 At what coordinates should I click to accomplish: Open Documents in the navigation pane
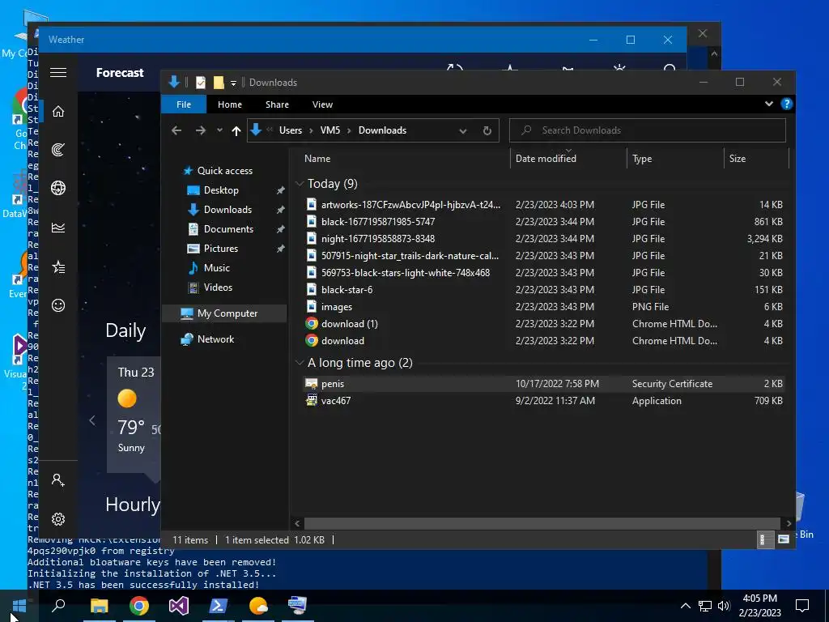point(227,229)
